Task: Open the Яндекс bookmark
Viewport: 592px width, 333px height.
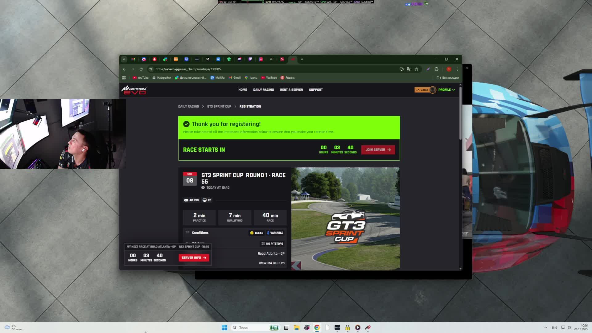Action: tap(287, 78)
